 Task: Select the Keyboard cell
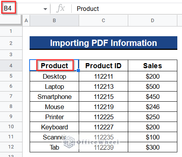54,127
